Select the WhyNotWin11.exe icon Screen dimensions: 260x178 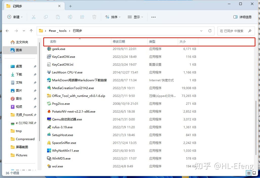(x=49, y=150)
